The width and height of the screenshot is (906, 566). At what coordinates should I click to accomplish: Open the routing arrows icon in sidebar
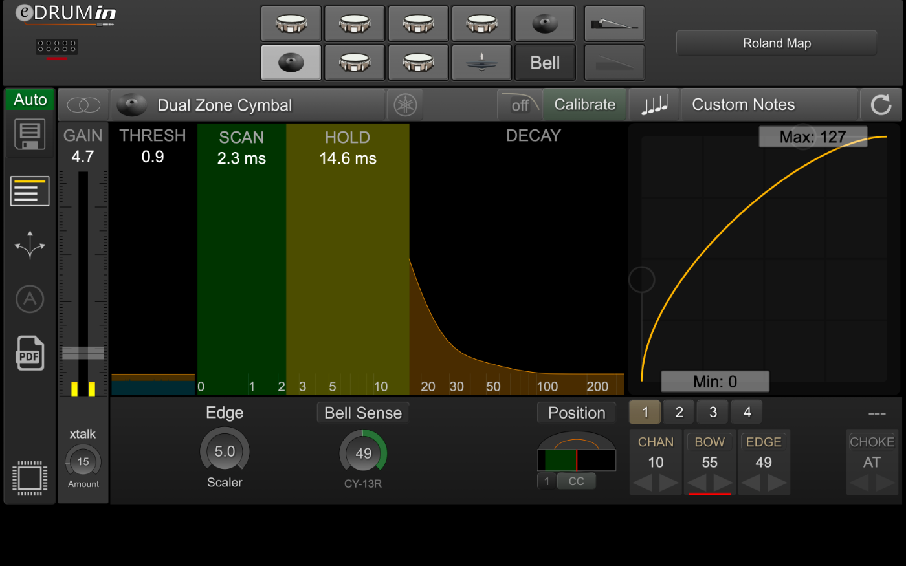coord(30,245)
